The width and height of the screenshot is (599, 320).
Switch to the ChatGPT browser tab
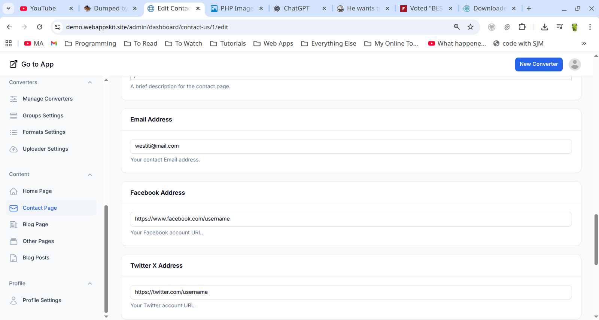pos(297,8)
